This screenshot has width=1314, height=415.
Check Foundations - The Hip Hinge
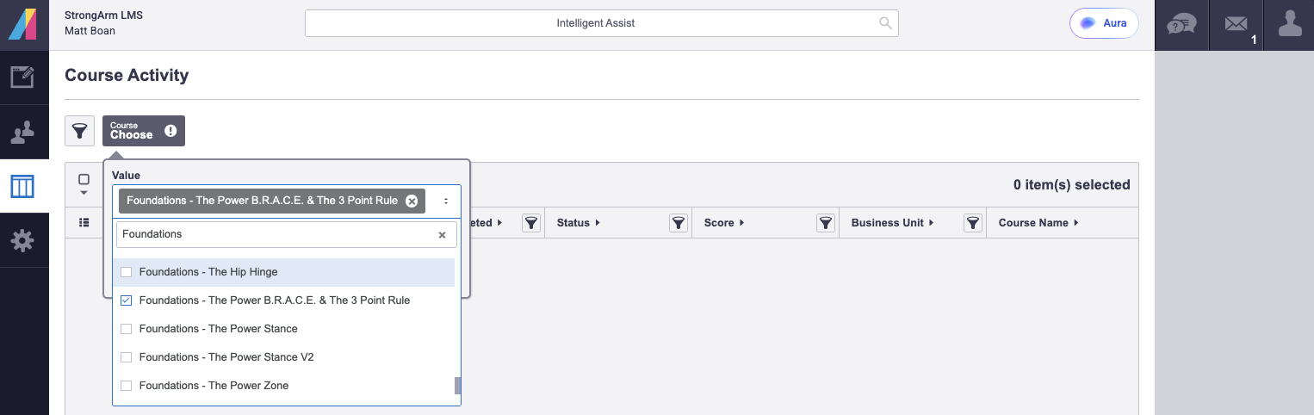[127, 272]
